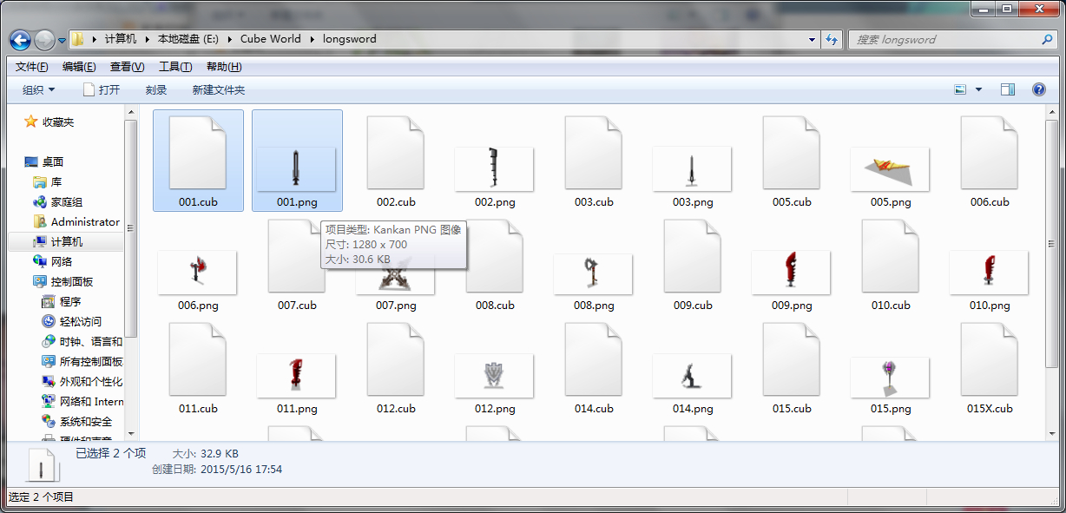
Task: Open the address bar history dropdown
Action: pyautogui.click(x=812, y=39)
